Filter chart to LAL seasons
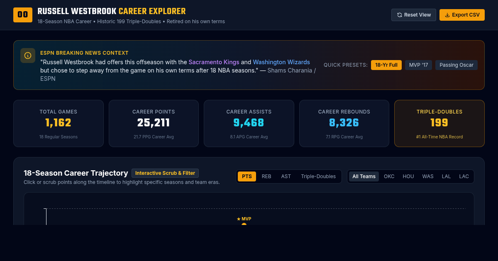Viewport: 498px width, 261px height. pyautogui.click(x=446, y=176)
